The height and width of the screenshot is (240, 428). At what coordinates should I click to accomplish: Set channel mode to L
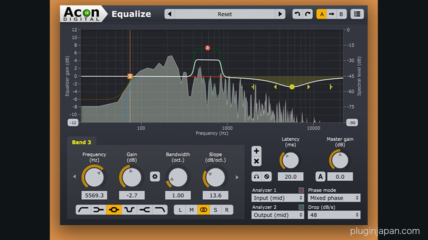pyautogui.click(x=180, y=210)
